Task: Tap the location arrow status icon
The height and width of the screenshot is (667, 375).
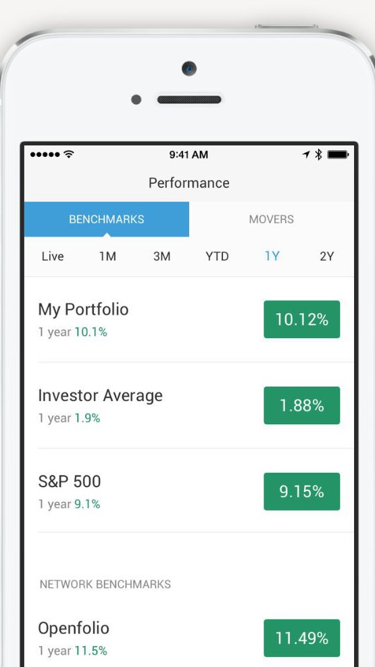Action: [306, 154]
